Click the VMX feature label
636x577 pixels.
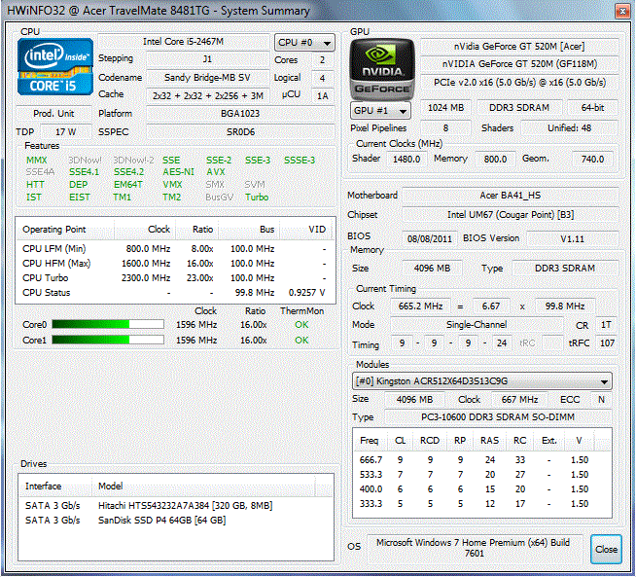click(172, 185)
